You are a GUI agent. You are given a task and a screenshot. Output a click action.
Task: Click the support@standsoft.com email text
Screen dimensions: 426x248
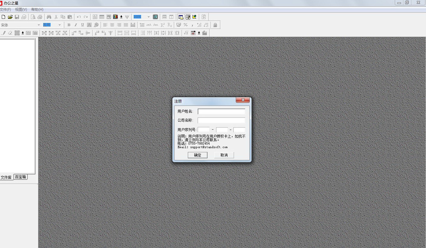[x=209, y=147]
